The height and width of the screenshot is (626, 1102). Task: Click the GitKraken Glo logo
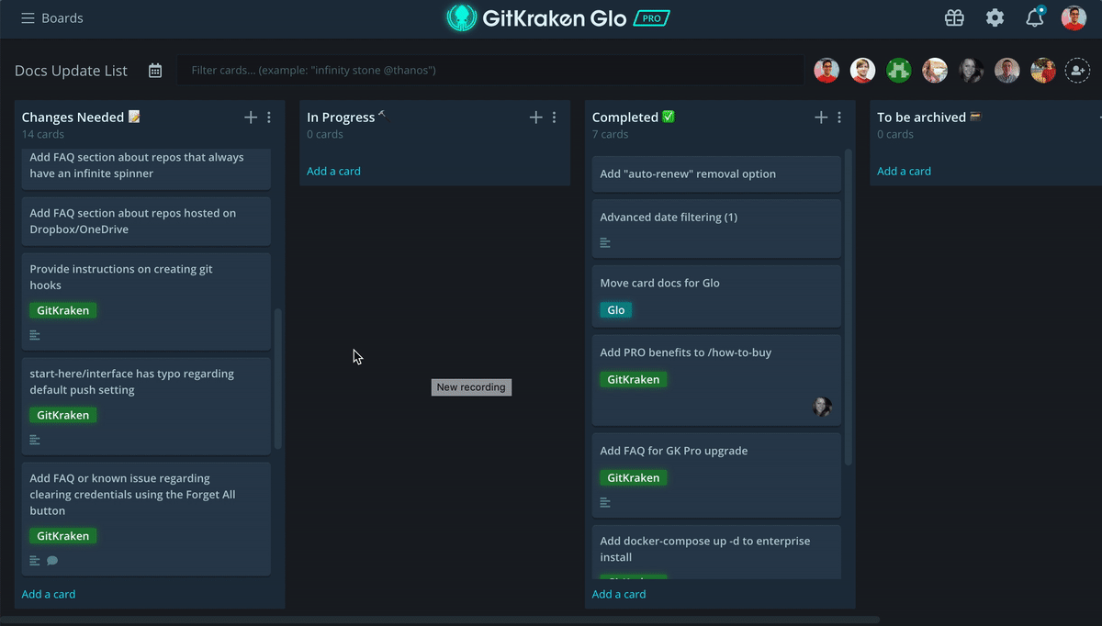[x=534, y=17]
